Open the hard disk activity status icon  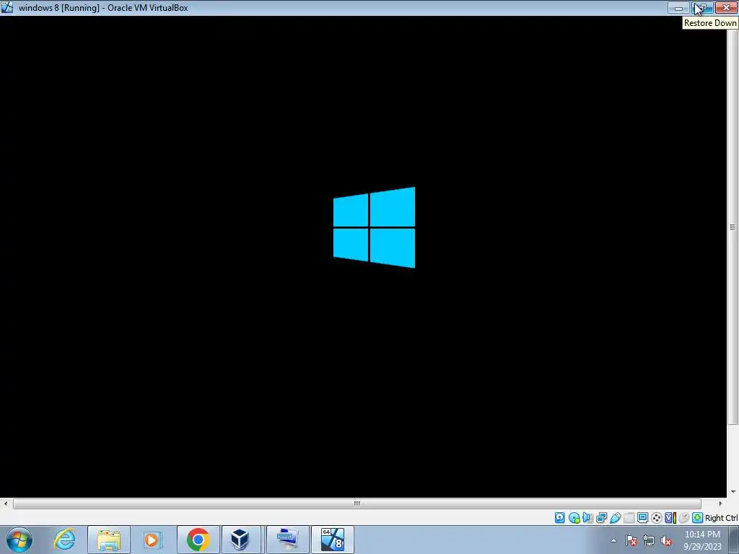pyautogui.click(x=559, y=518)
